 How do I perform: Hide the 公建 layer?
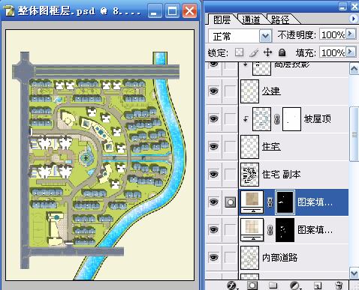tap(213, 91)
